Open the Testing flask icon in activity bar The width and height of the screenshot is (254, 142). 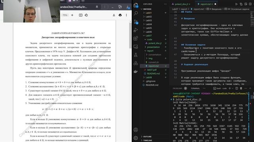click(136, 55)
